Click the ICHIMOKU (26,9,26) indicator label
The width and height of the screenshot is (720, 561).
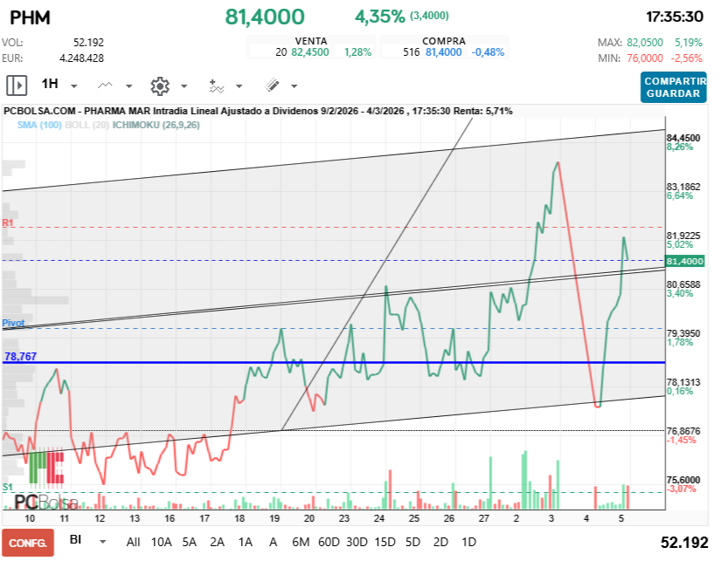156,125
